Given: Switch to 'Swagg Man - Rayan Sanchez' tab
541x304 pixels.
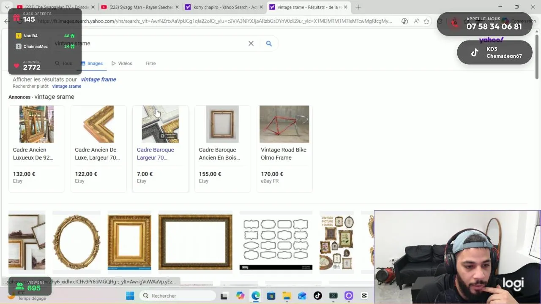Looking at the screenshot, I should click(x=139, y=7).
